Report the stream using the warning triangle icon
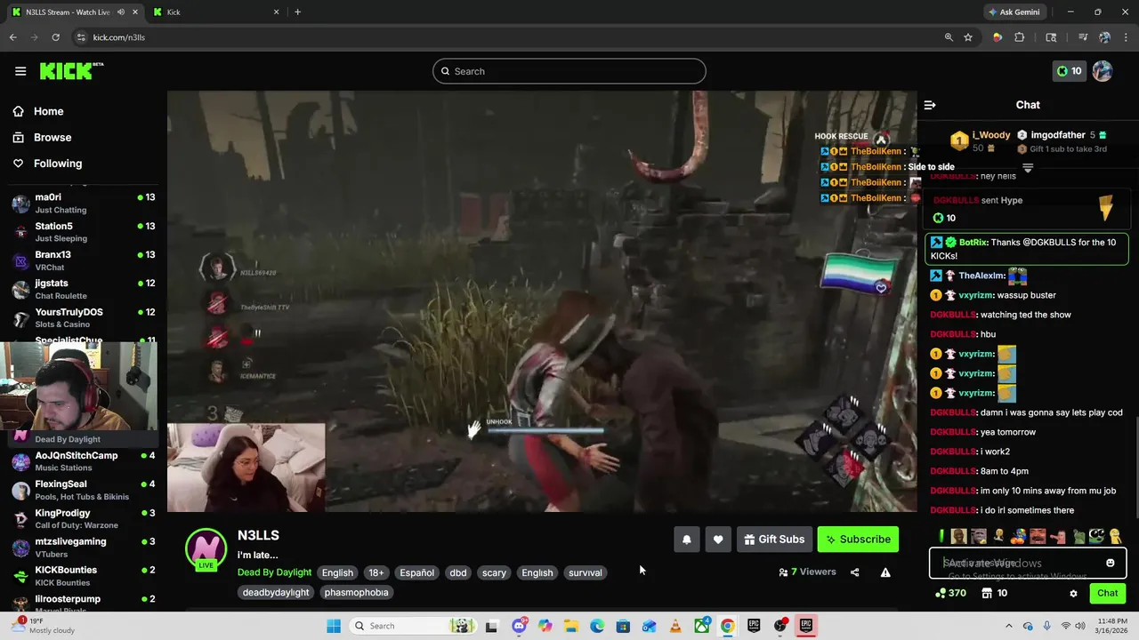Image resolution: width=1139 pixels, height=640 pixels. [x=885, y=572]
